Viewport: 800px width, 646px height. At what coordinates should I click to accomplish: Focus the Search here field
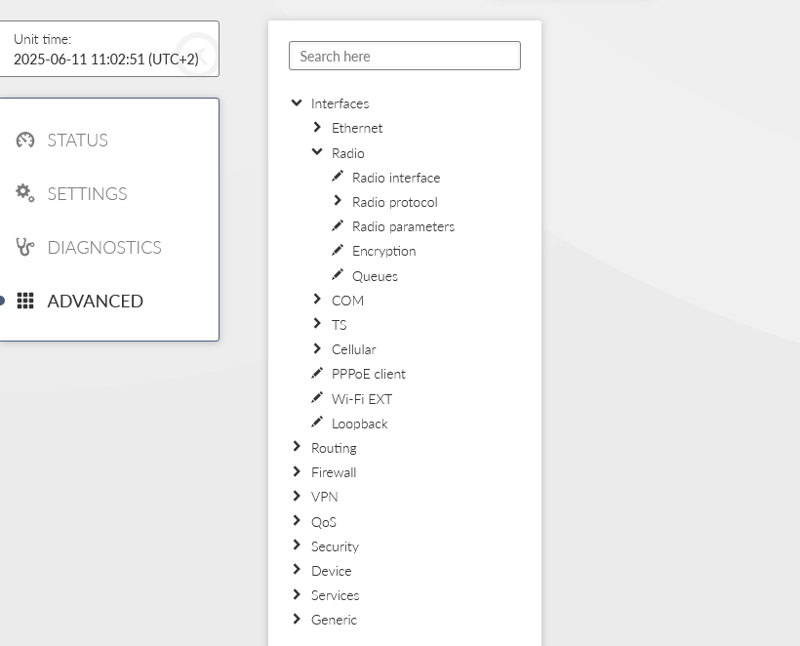coord(405,56)
